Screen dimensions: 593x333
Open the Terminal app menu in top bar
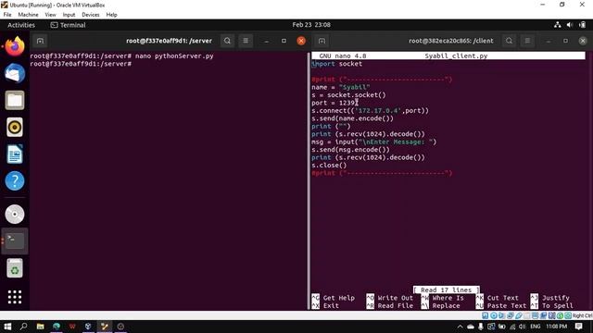pos(68,25)
